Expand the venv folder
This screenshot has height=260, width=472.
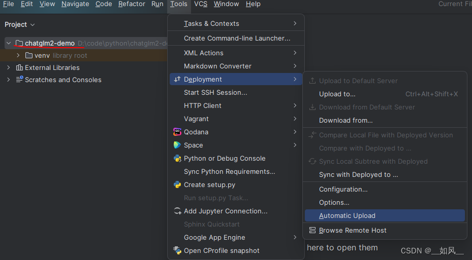tap(18, 55)
